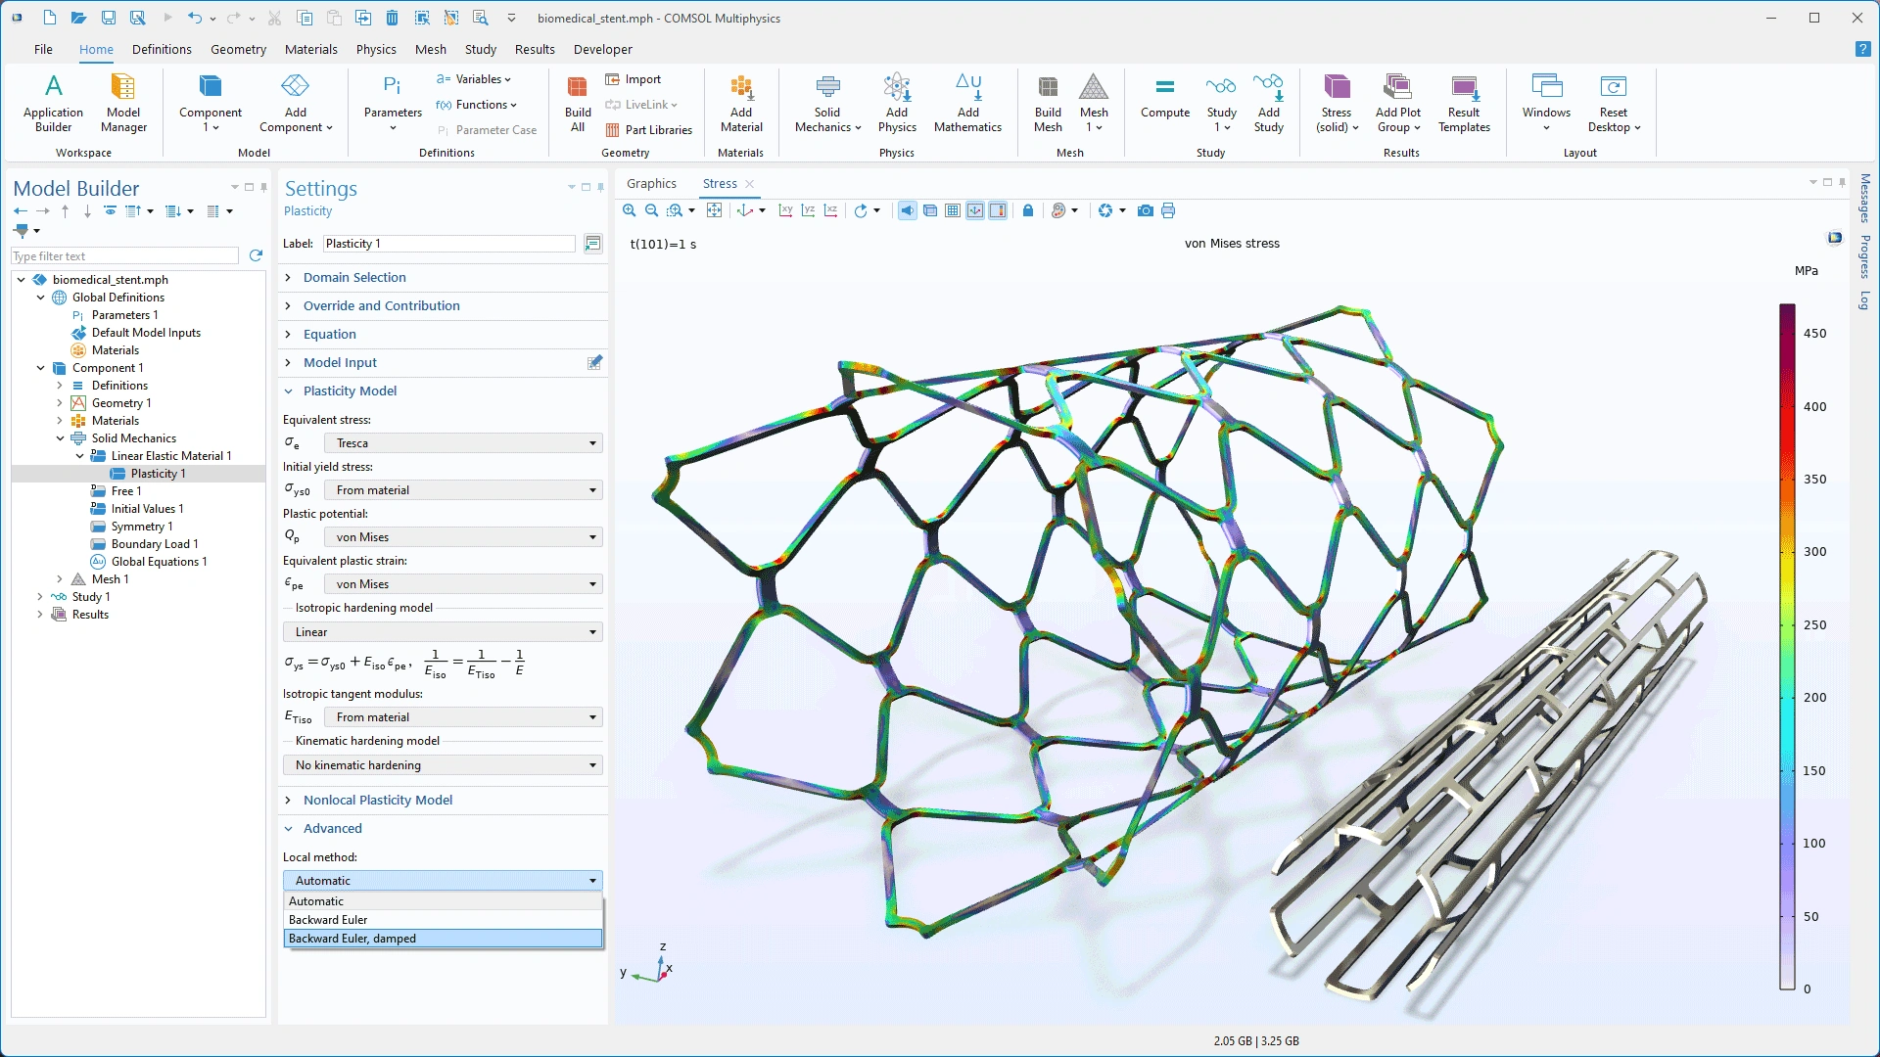1880x1057 pixels.
Task: Open the Equivalent stress Tresca dropdown
Action: pyautogui.click(x=463, y=443)
